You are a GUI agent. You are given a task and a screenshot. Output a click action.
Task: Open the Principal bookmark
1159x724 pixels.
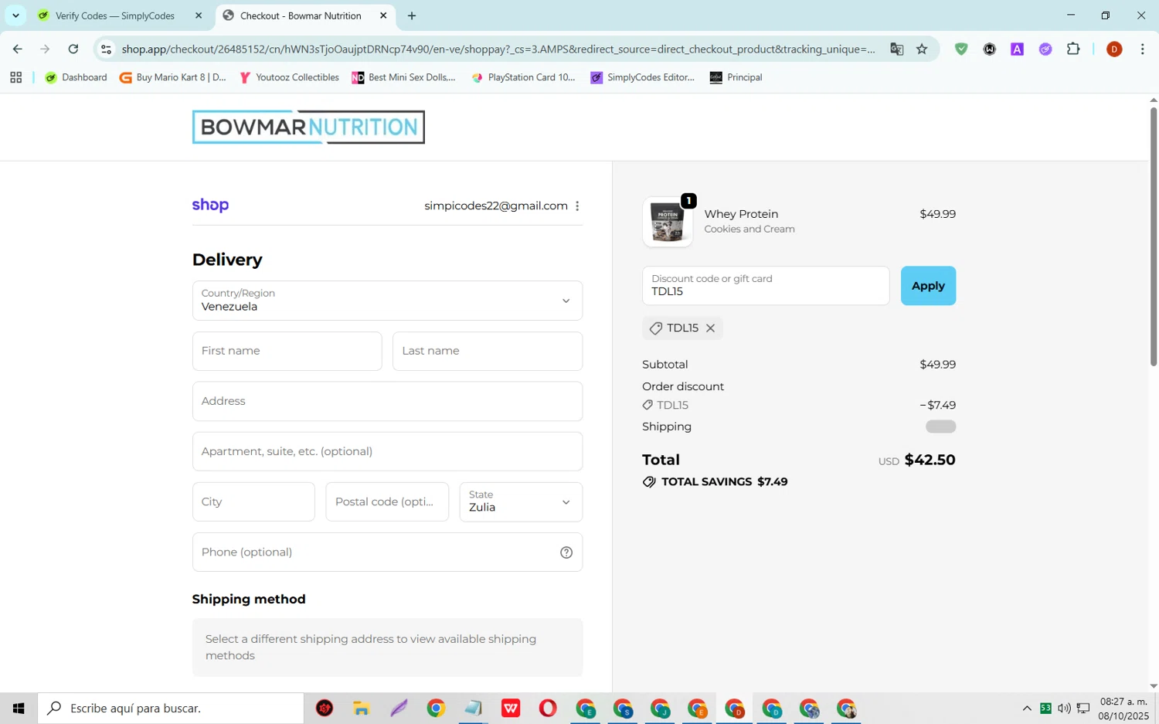coord(736,77)
